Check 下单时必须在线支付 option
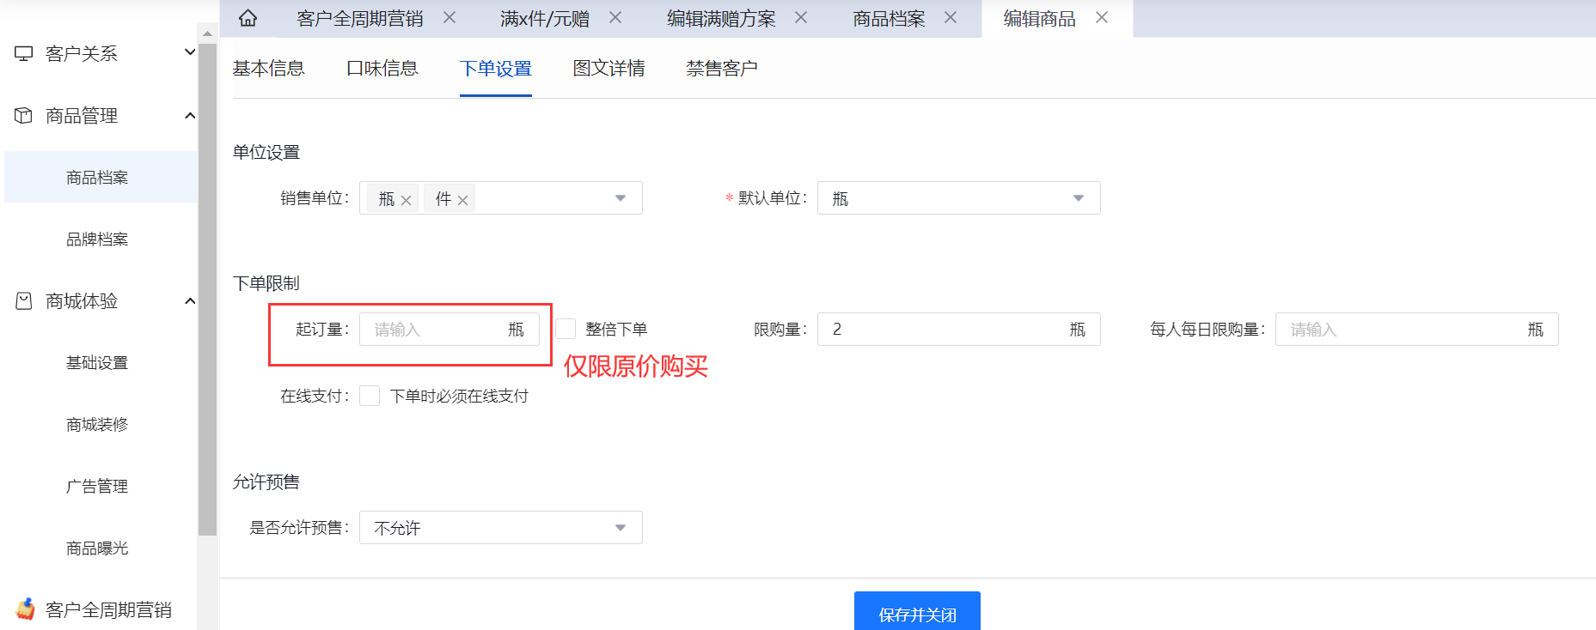The width and height of the screenshot is (1596, 630). (370, 396)
